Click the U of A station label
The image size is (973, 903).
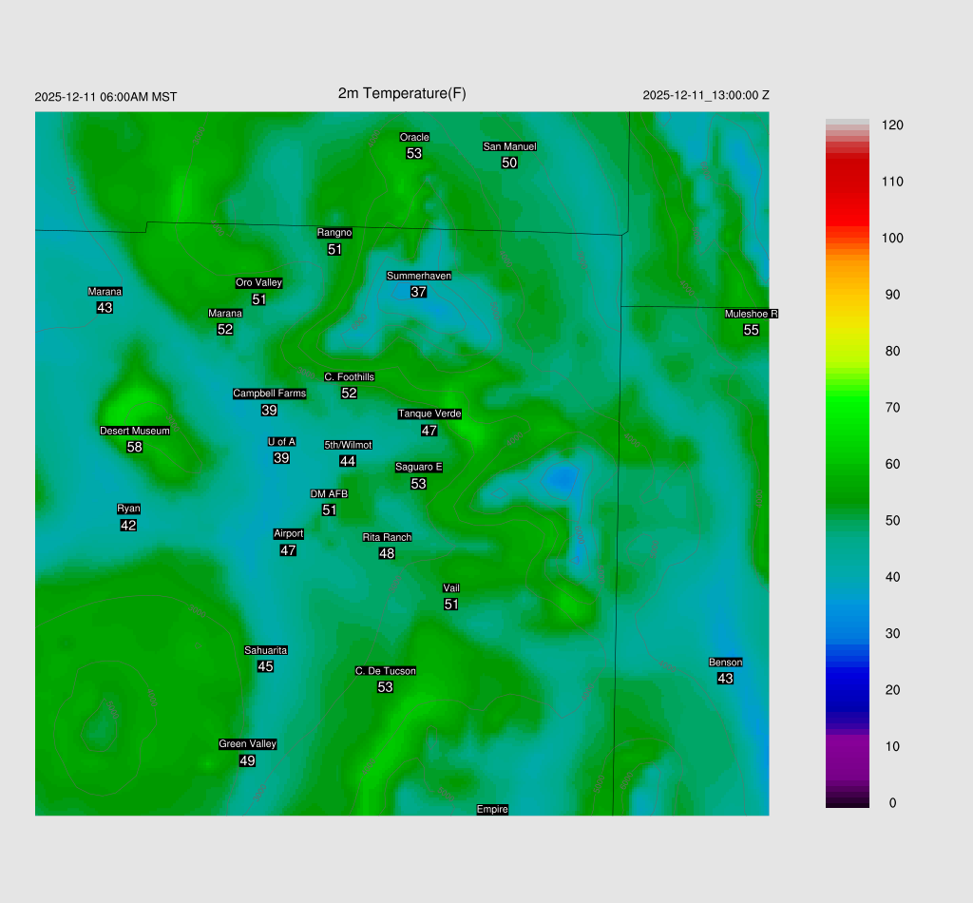click(281, 441)
